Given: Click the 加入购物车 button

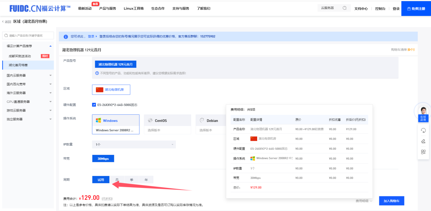Looking at the screenshot, I should pos(391,201).
